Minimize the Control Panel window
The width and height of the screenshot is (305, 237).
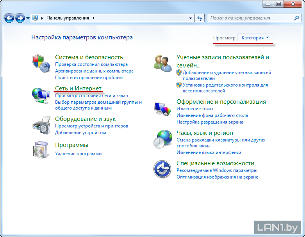[268, 4]
